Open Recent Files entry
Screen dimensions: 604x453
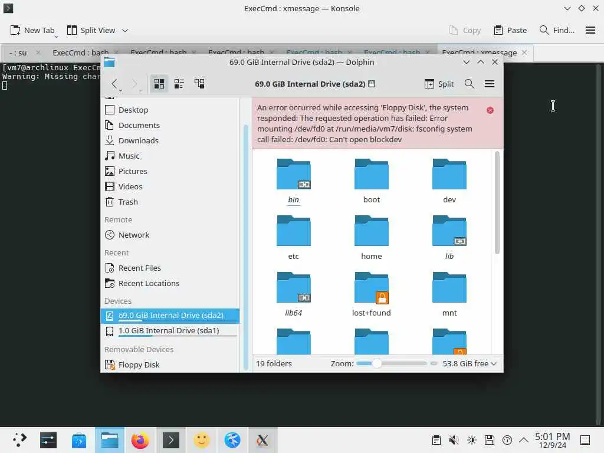pyautogui.click(x=170, y=268)
